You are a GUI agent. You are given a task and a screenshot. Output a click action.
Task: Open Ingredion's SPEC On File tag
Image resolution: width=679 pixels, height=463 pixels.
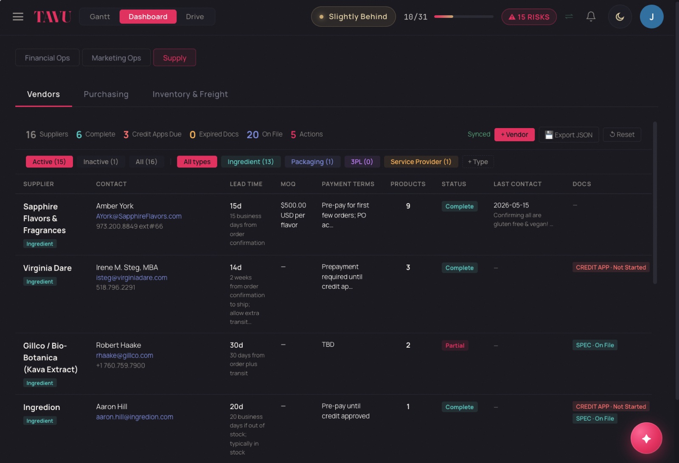[595, 418]
